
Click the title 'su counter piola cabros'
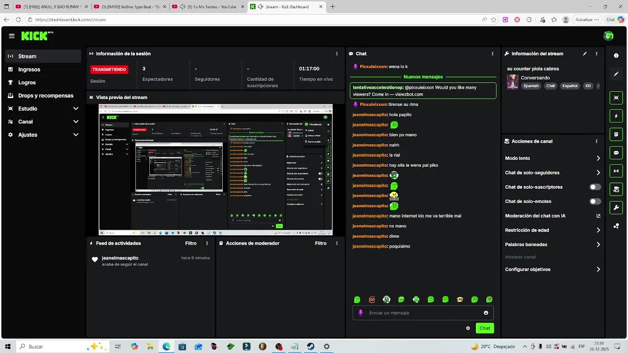[533, 69]
